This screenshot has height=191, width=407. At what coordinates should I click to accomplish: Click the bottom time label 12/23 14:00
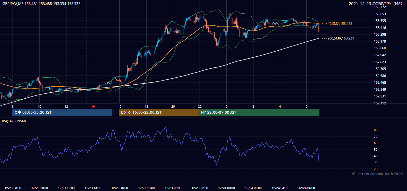tap(93, 188)
